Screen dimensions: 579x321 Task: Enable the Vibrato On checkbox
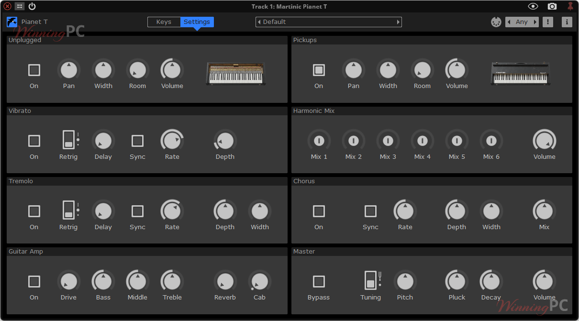(x=34, y=141)
